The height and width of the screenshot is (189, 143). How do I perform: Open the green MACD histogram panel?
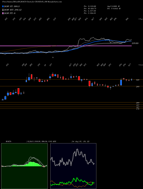(x=24, y=166)
